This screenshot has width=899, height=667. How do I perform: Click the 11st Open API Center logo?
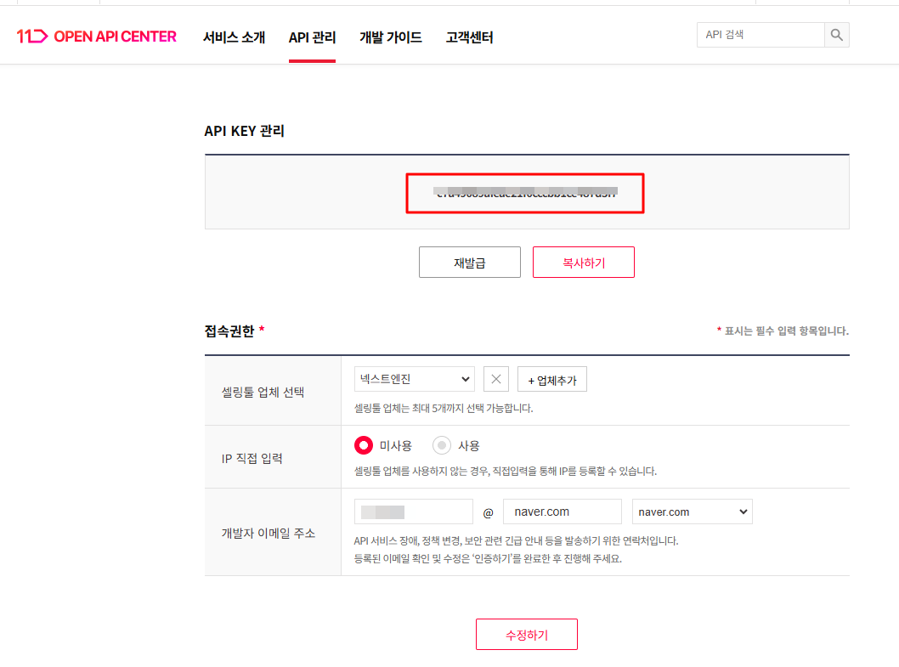[97, 37]
